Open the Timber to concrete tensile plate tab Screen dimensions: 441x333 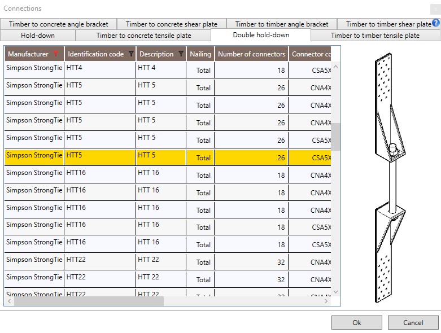click(x=143, y=36)
